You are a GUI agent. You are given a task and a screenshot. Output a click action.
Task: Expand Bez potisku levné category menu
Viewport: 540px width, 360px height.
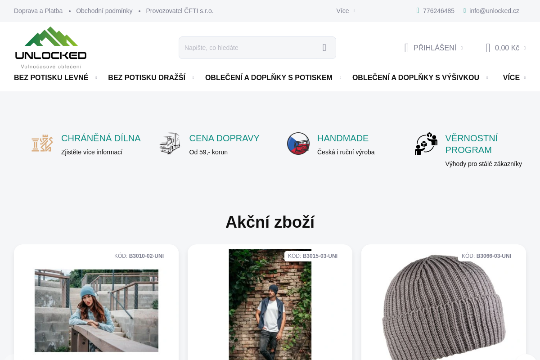pos(55,77)
